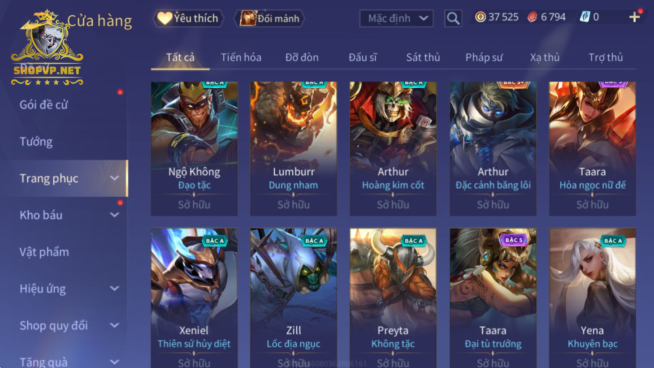Open the Mặc định sort dropdown
Image resolution: width=654 pixels, height=368 pixels.
coord(396,18)
